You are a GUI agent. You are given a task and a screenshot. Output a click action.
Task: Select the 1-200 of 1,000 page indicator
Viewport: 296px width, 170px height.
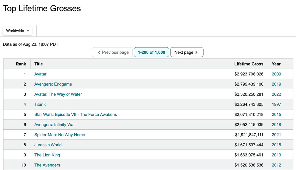[151, 52]
